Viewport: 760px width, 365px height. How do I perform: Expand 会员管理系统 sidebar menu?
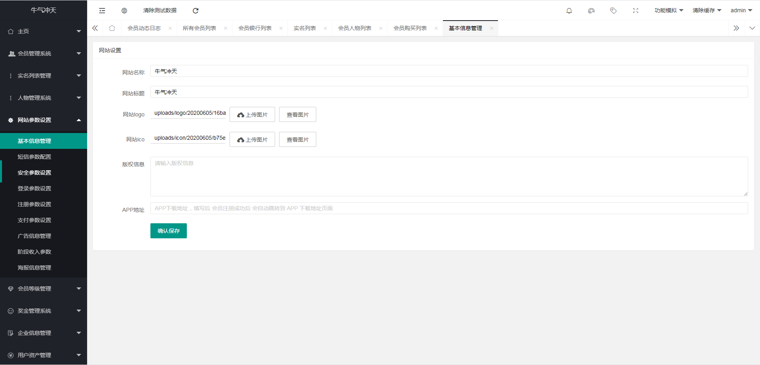coord(44,53)
